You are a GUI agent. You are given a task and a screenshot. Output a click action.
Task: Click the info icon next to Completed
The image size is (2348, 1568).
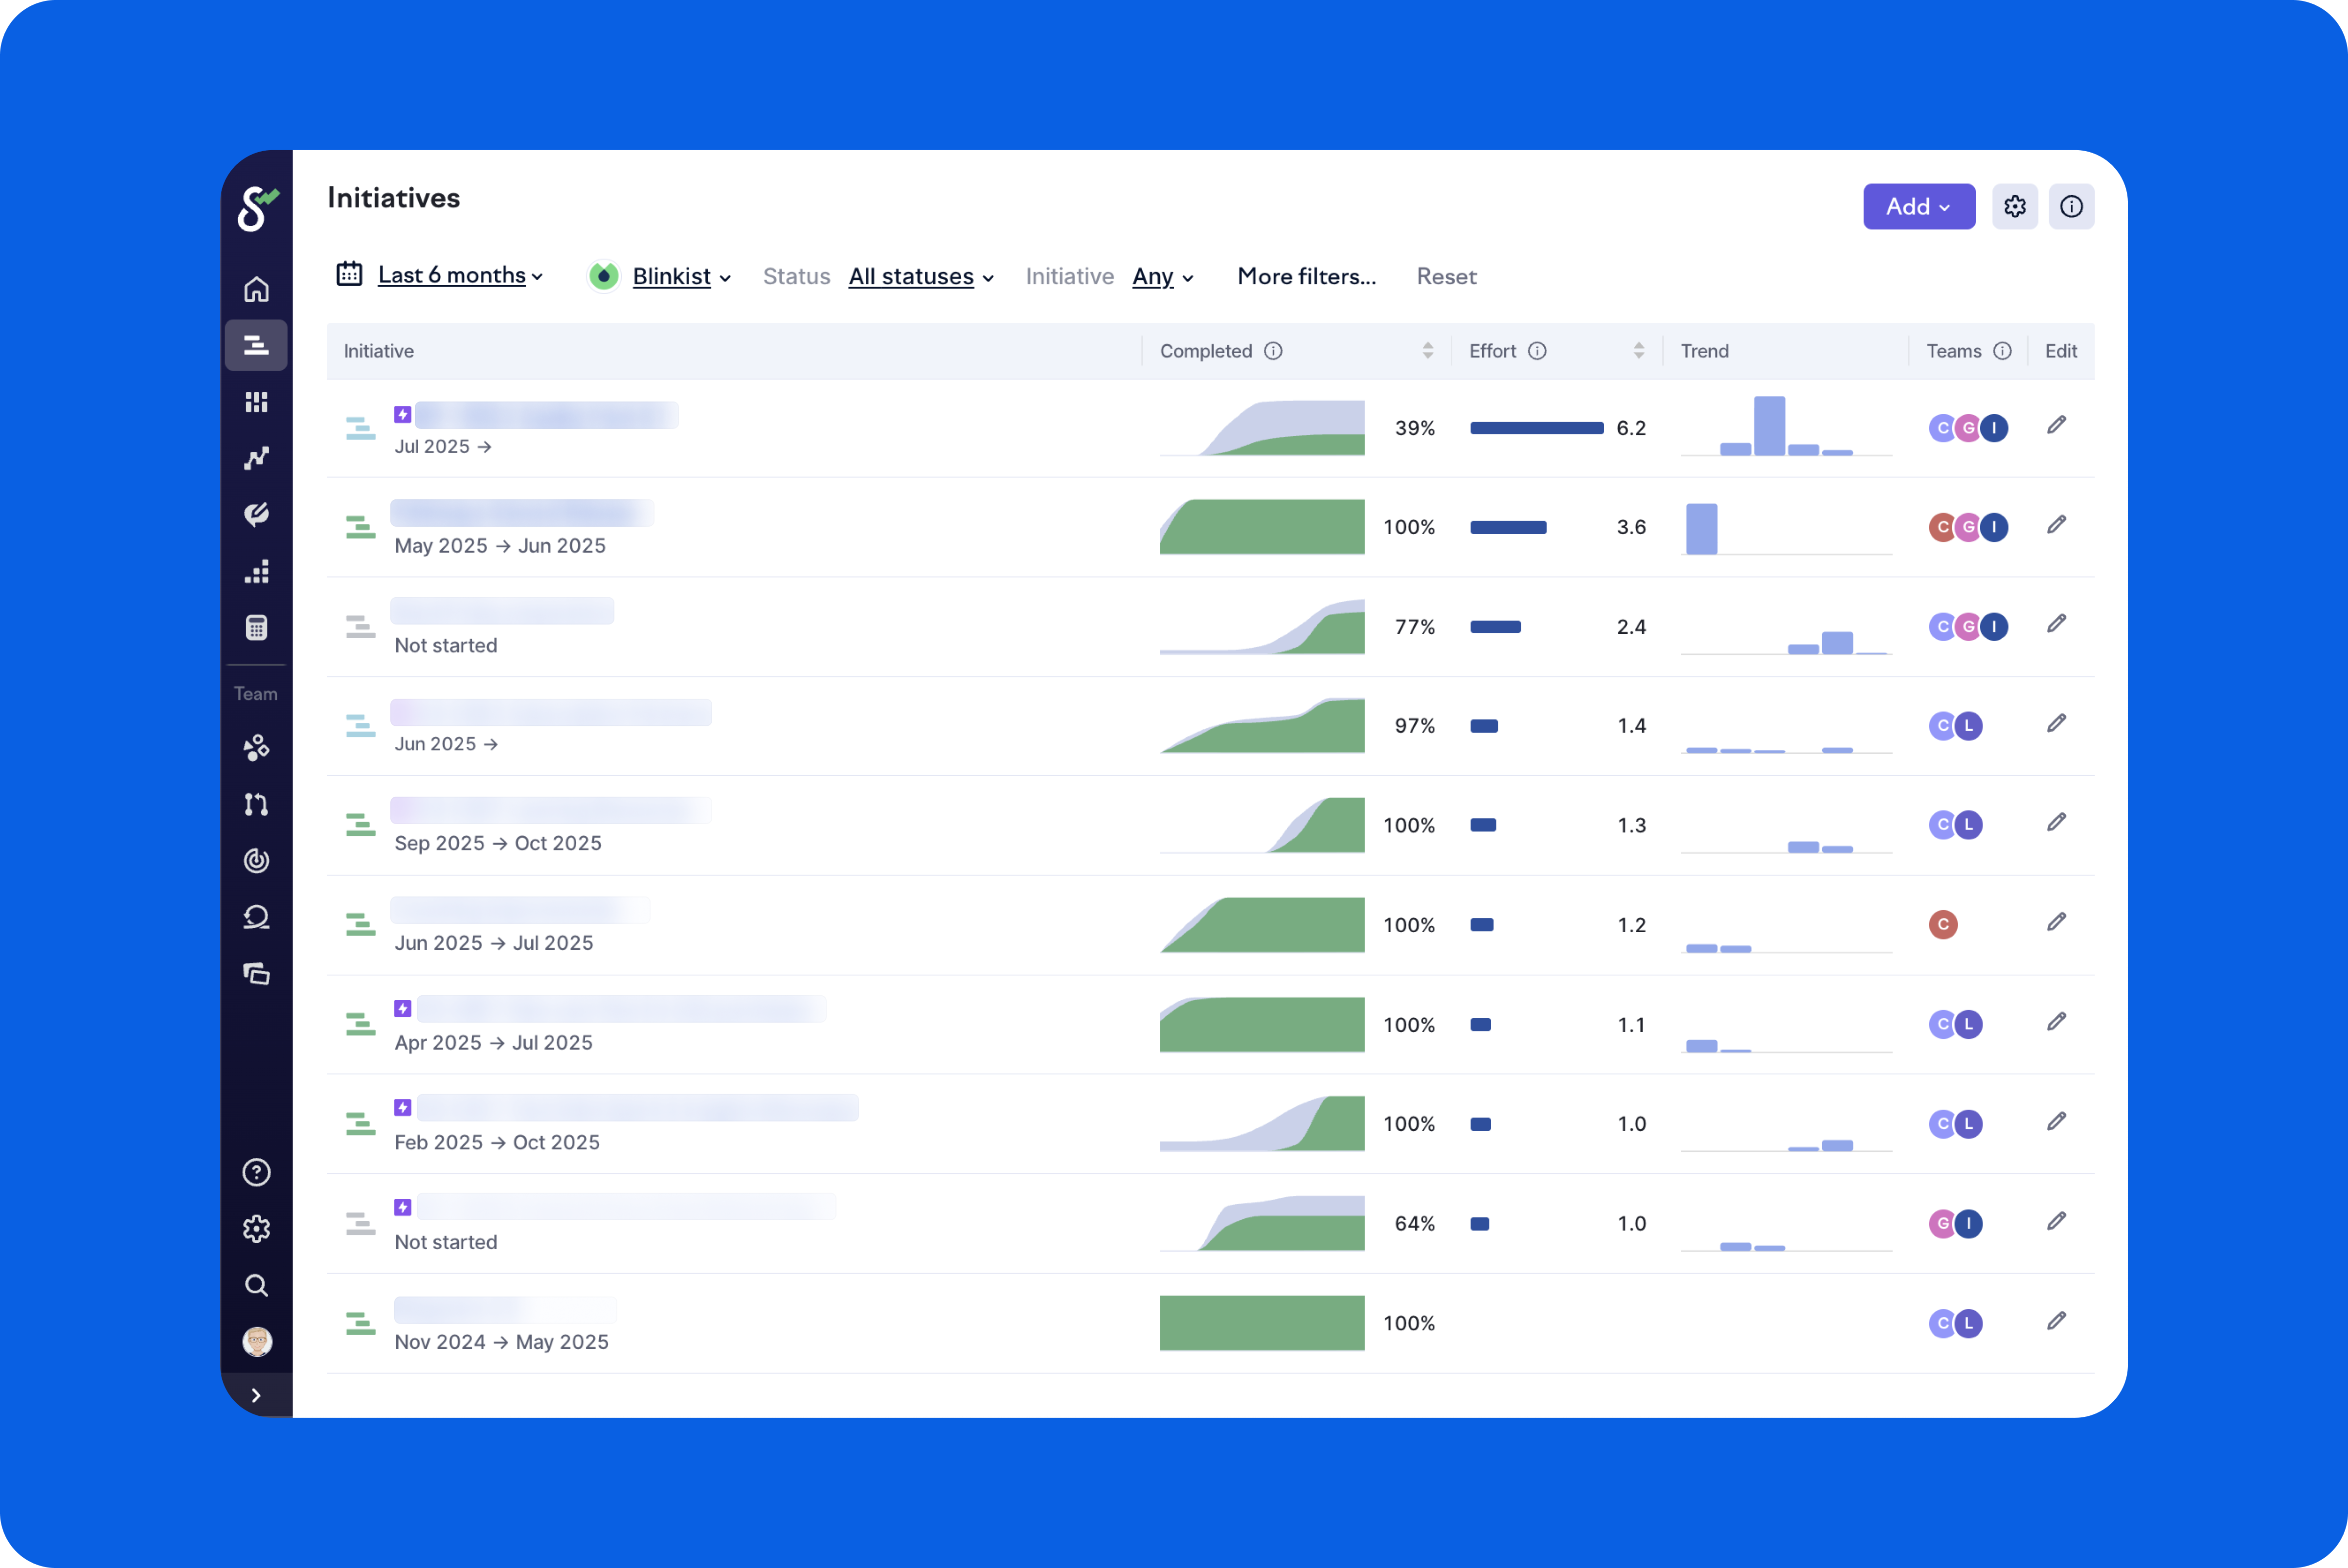pos(1273,351)
